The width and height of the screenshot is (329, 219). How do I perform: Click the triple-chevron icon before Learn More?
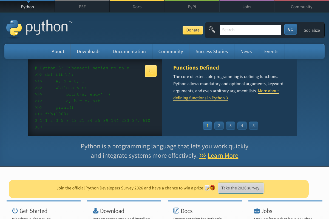(x=202, y=156)
